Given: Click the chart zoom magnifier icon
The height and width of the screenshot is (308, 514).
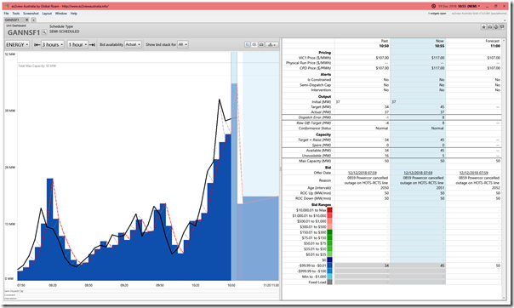Looking at the screenshot, I should (x=247, y=44).
